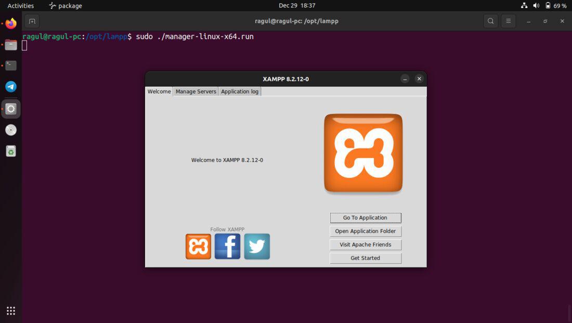Show the applications grid
The image size is (572, 323).
(11, 311)
